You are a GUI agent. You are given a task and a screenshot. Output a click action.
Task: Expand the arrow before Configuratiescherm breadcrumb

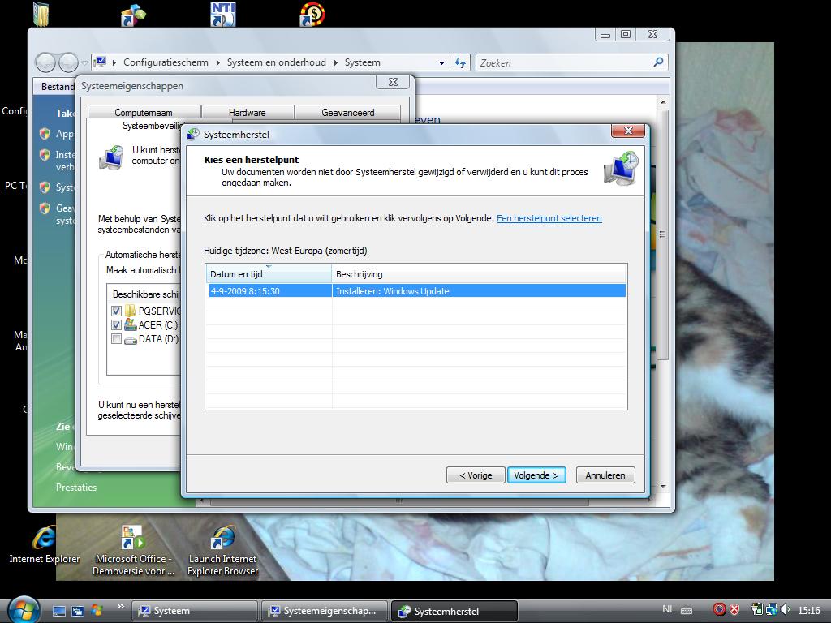[114, 62]
